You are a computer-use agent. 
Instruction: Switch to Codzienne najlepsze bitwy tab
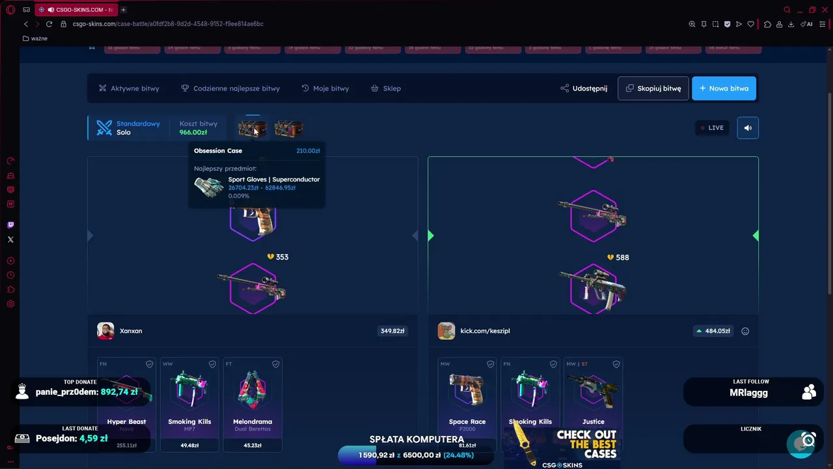coord(230,89)
